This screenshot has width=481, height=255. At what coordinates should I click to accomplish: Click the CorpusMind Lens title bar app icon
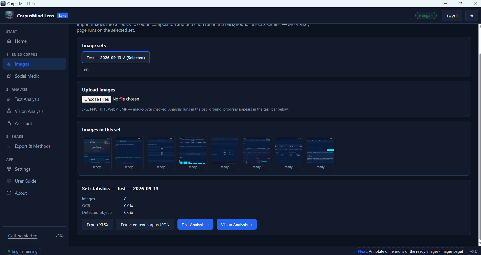click(3, 4)
